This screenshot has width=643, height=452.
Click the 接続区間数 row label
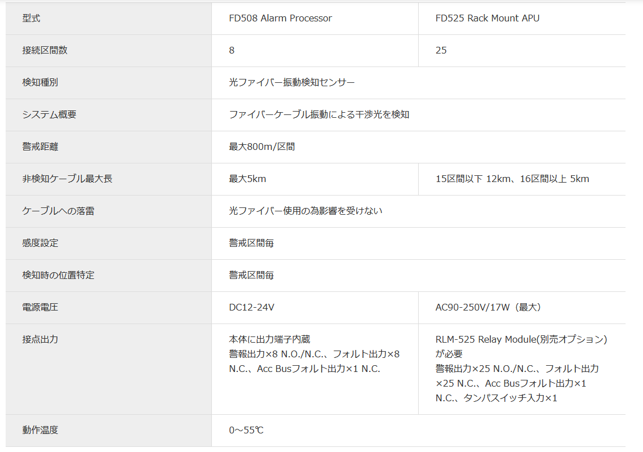coord(45,50)
